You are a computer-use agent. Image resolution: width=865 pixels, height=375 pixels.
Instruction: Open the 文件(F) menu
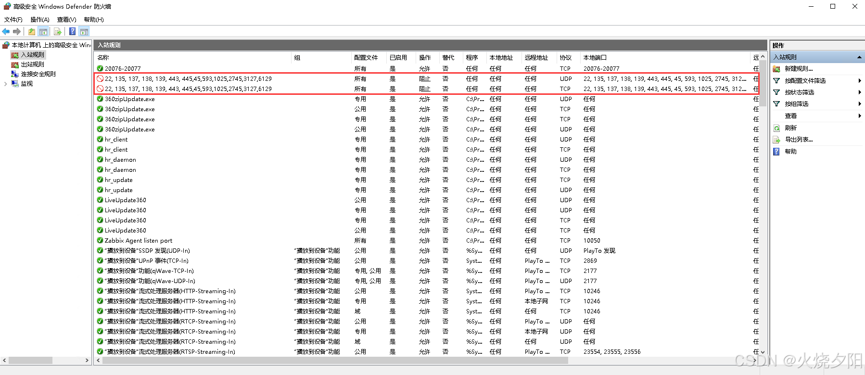click(x=13, y=20)
